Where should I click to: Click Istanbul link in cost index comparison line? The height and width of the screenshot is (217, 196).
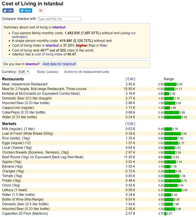click(x=52, y=46)
